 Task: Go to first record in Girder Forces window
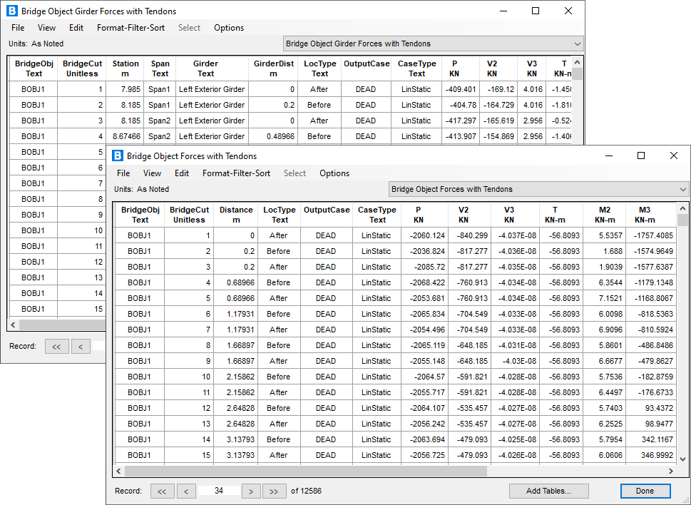click(x=56, y=347)
